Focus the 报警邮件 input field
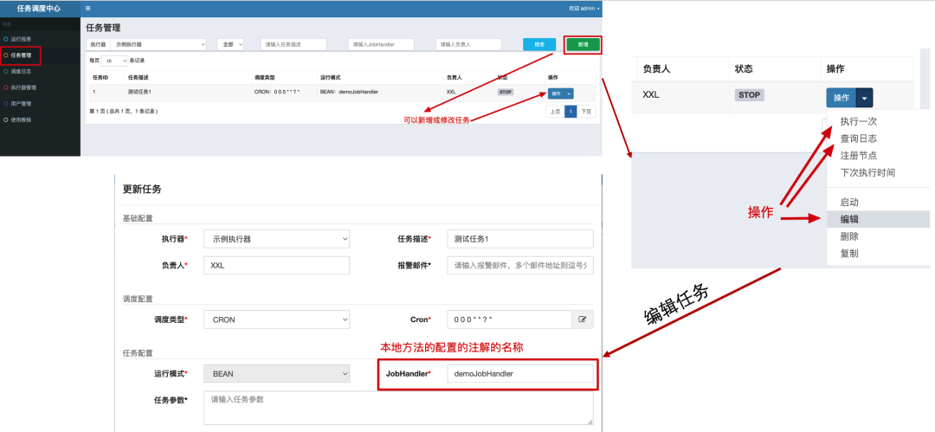Screen dimensions: 935x432 pos(520,266)
